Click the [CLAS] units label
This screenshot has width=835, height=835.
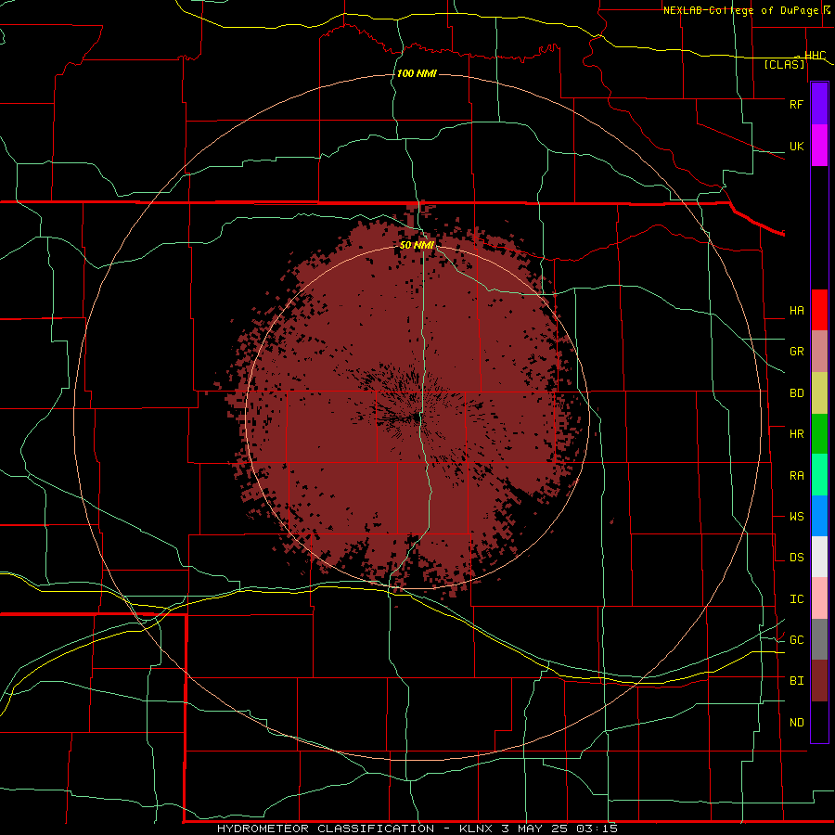[784, 64]
